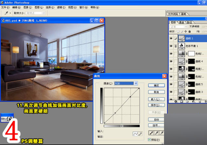
Task: Select the 色彩平衡 1 layer name
Action: tap(192, 46)
